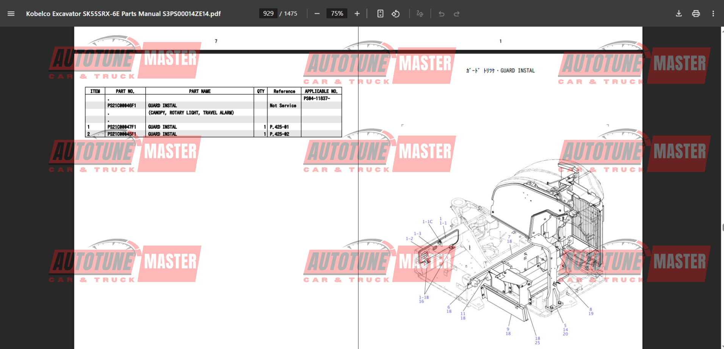
Task: Click the vertical scrollbar thumb on right edge
Action: (722, 227)
